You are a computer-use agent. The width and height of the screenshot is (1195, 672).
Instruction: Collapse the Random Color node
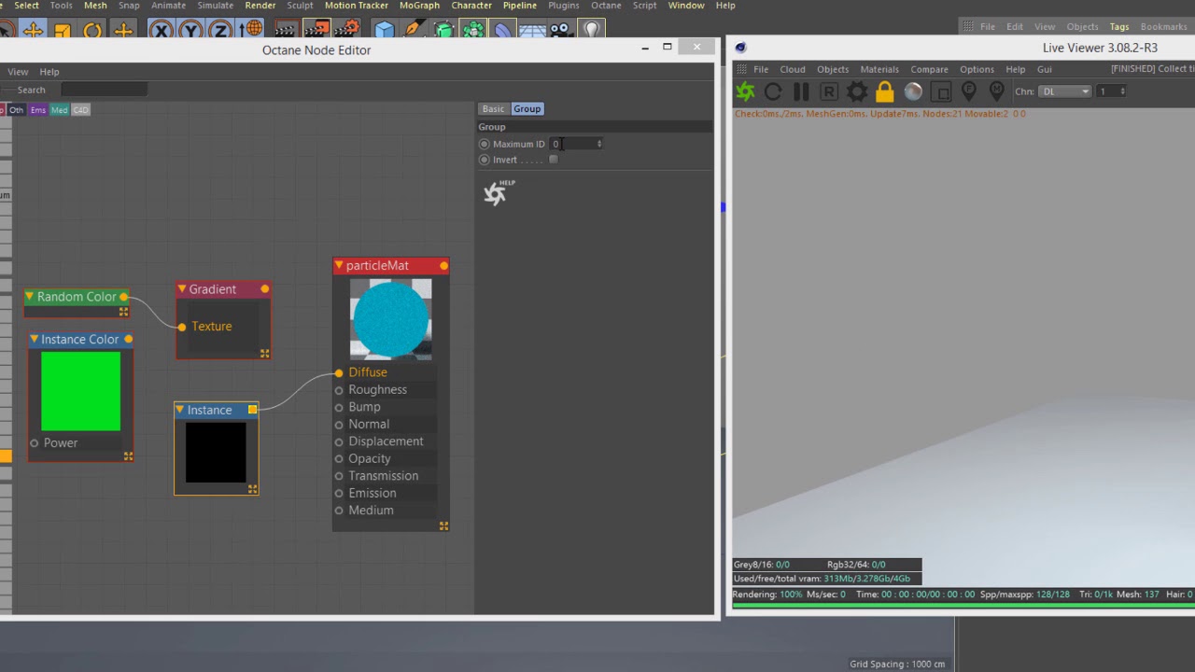click(x=30, y=297)
